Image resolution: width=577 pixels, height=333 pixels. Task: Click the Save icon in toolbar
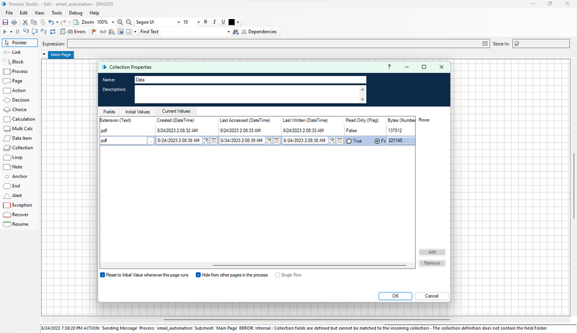pos(5,22)
